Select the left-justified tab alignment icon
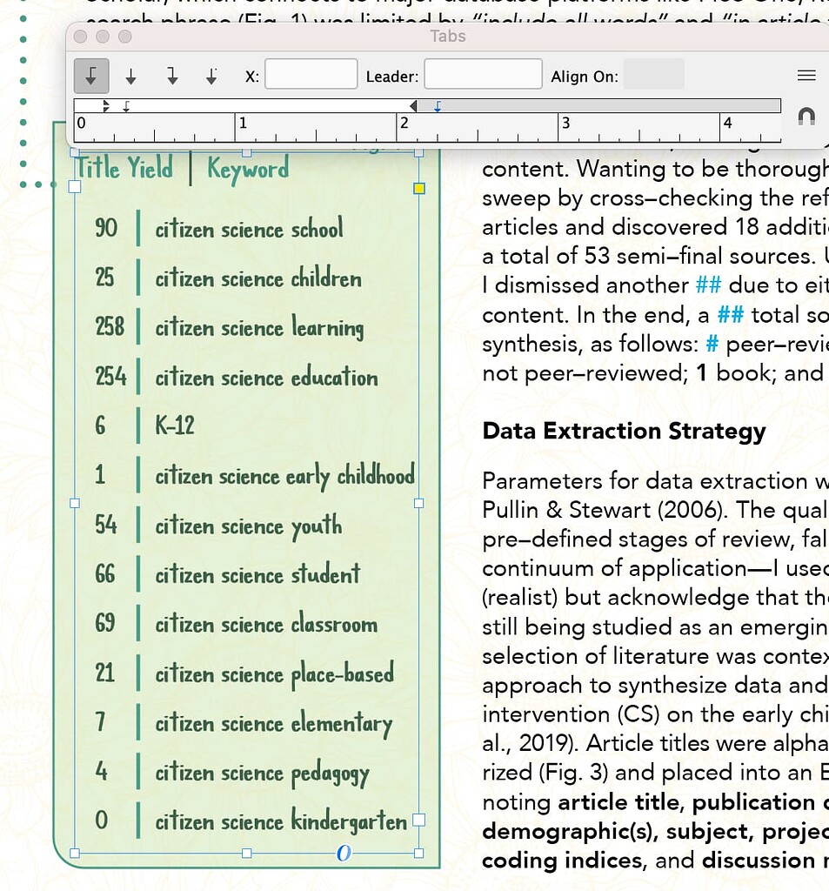 [x=91, y=75]
